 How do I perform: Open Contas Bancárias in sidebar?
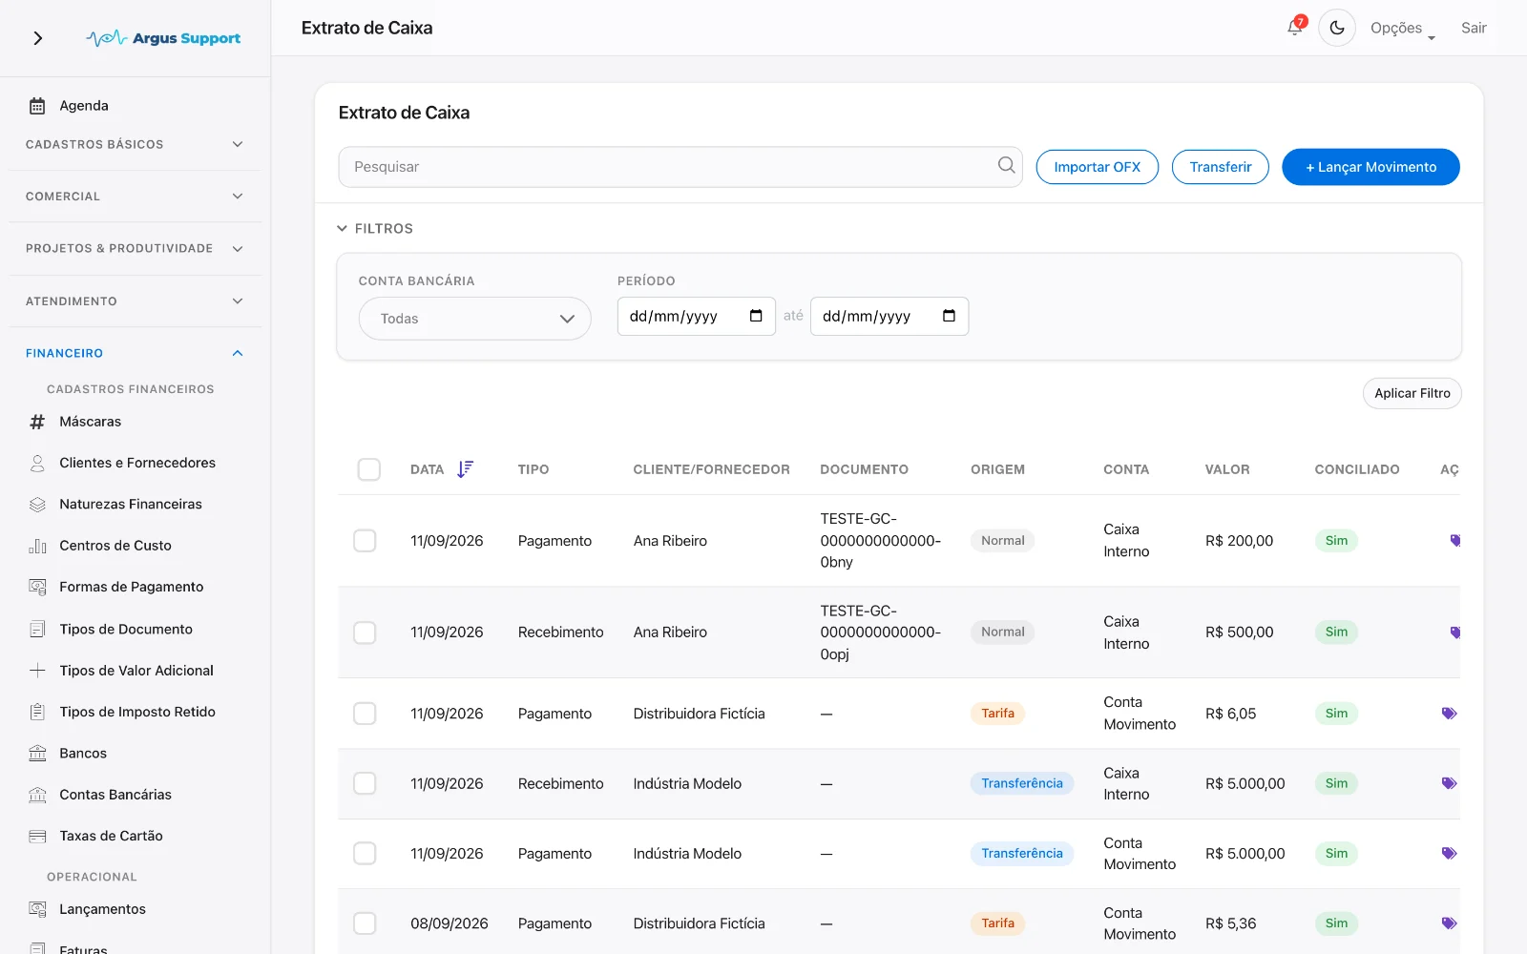(x=100, y=795)
